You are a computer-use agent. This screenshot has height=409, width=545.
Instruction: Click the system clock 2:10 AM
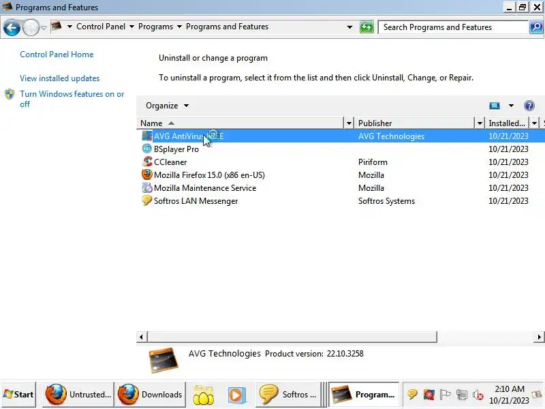tap(509, 395)
